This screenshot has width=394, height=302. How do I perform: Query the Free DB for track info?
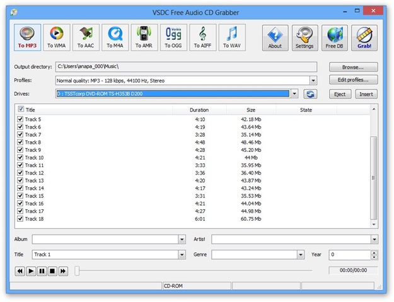(x=335, y=38)
